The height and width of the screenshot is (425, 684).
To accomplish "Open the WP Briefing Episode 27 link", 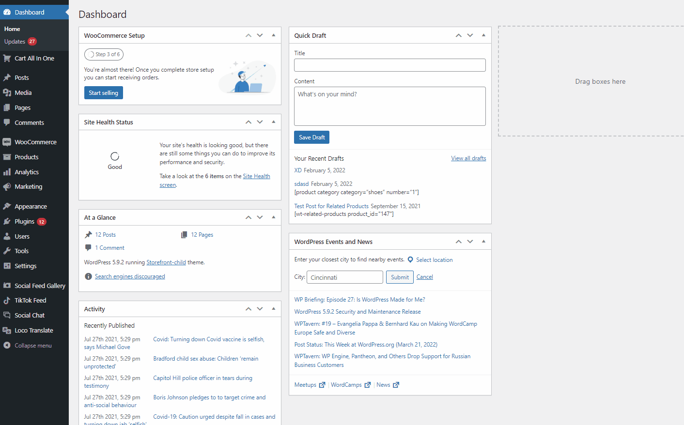I will 360,300.
